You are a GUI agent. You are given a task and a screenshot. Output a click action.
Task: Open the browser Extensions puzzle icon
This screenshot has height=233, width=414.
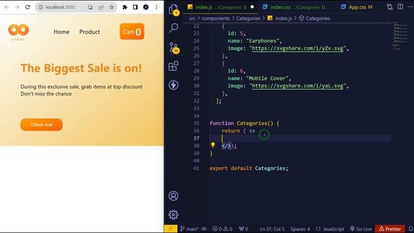[x=125, y=7]
